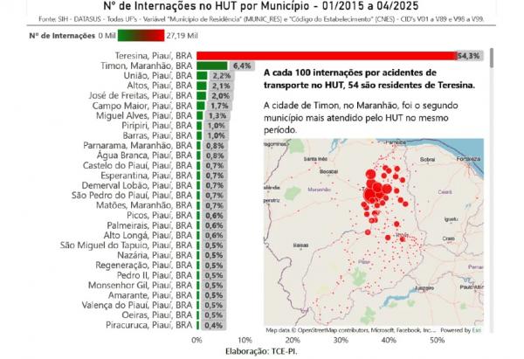Click Oeiras, Piauí, BRA label

157,315
